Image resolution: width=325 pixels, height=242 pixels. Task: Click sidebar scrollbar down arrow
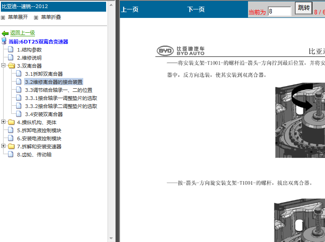click(x=111, y=238)
